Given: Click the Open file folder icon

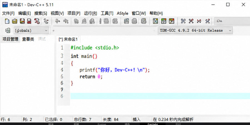Looking at the screenshot, I should point(14,21).
